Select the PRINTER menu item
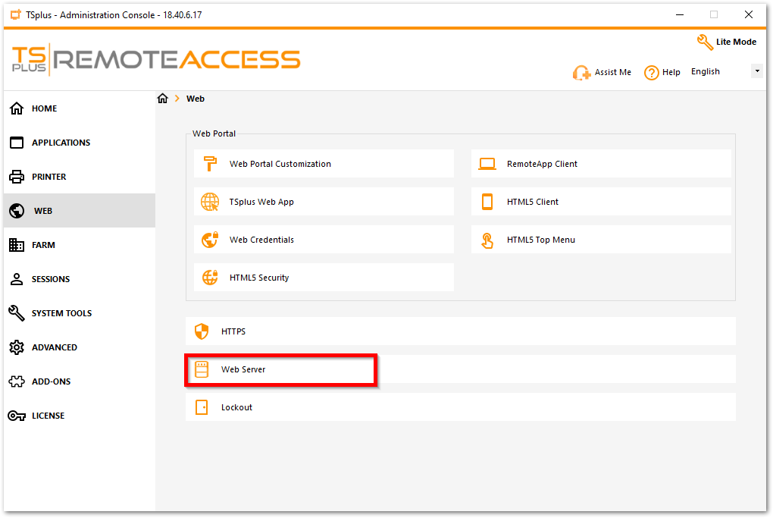 (x=49, y=177)
